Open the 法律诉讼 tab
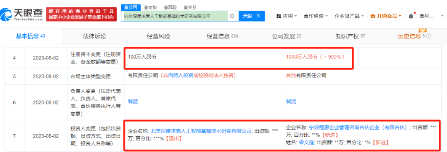The width and height of the screenshot is (447, 152). [x=94, y=36]
